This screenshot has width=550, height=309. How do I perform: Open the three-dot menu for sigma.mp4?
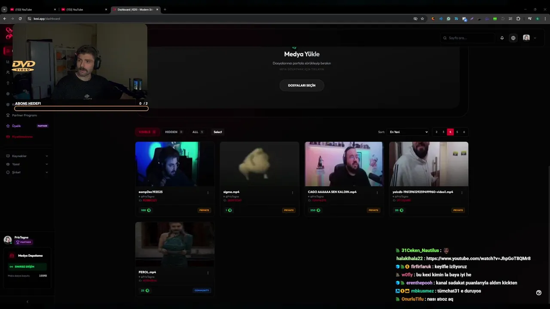(x=293, y=193)
